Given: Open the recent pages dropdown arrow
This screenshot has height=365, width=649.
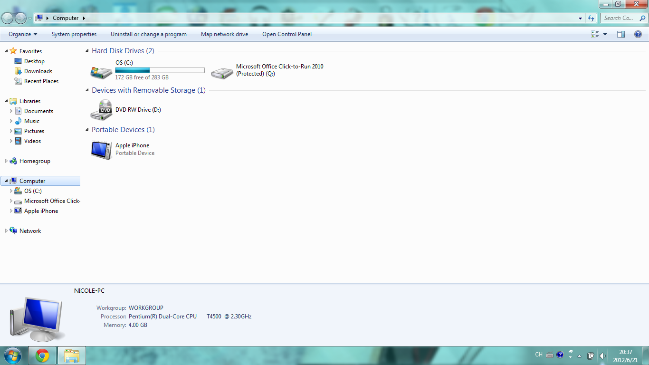Looking at the screenshot, I should (30, 19).
